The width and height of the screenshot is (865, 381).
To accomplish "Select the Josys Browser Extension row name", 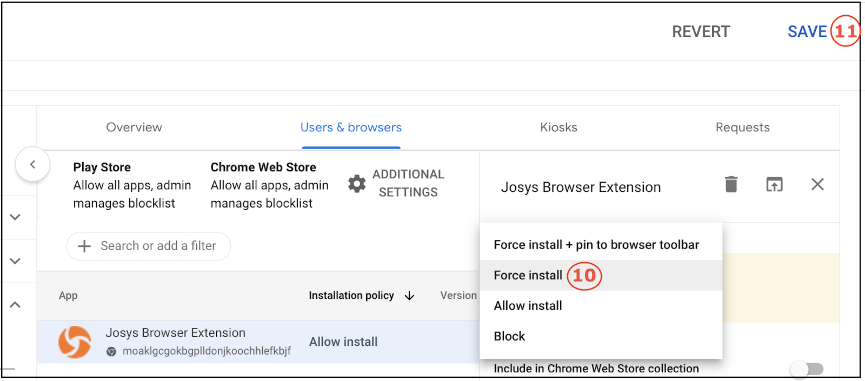I will tap(175, 332).
